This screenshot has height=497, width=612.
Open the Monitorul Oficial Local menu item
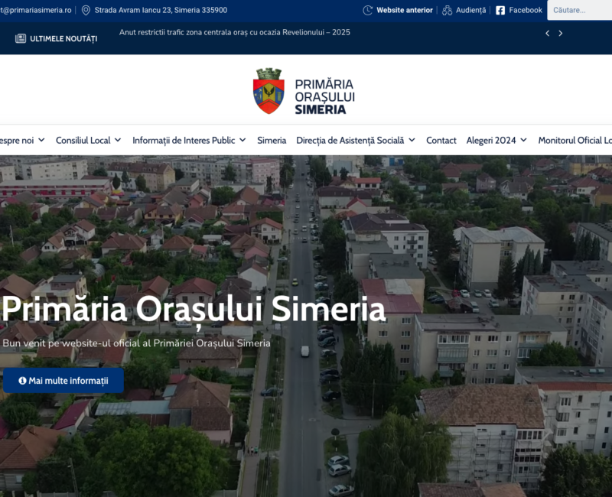tap(575, 140)
